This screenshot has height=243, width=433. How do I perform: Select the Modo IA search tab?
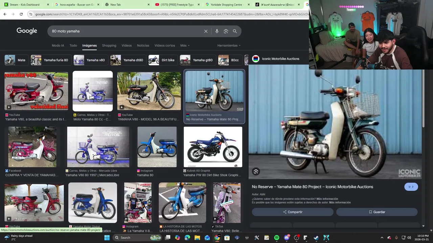click(x=58, y=46)
